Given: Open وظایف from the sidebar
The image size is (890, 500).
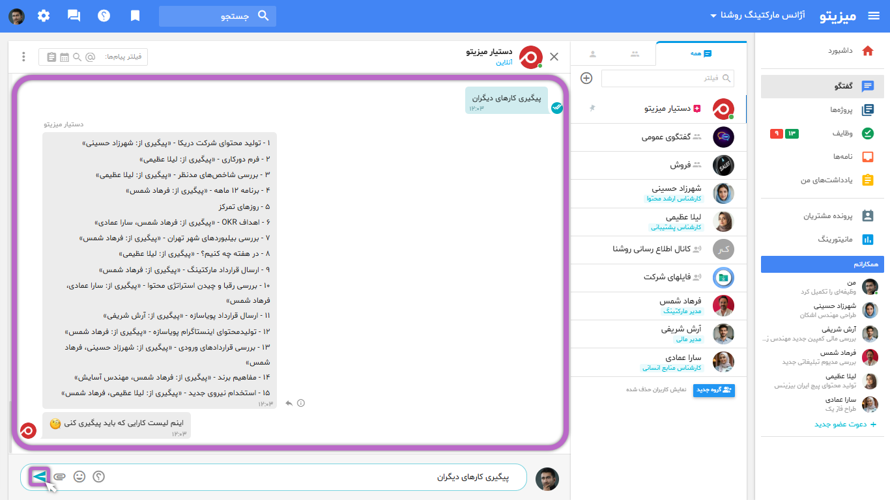Looking at the screenshot, I should pyautogui.click(x=822, y=133).
